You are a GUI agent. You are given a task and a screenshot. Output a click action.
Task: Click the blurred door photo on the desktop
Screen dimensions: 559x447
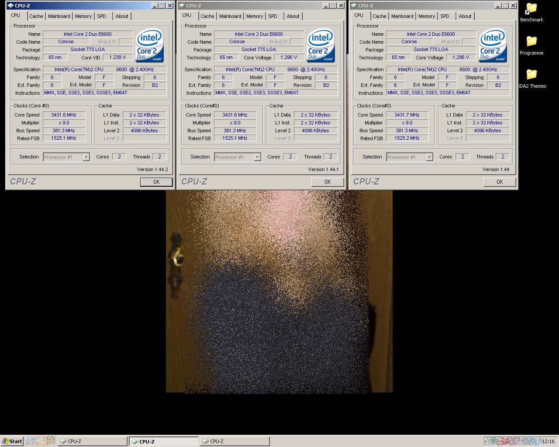coord(279,291)
